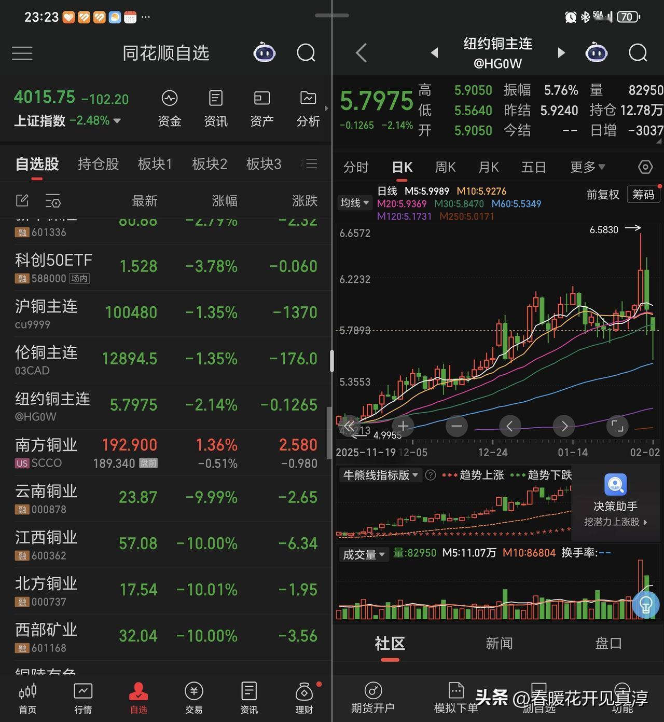Image resolution: width=664 pixels, height=722 pixels.
Task: Sort the watchlist by 最新 column
Action: pos(144,201)
